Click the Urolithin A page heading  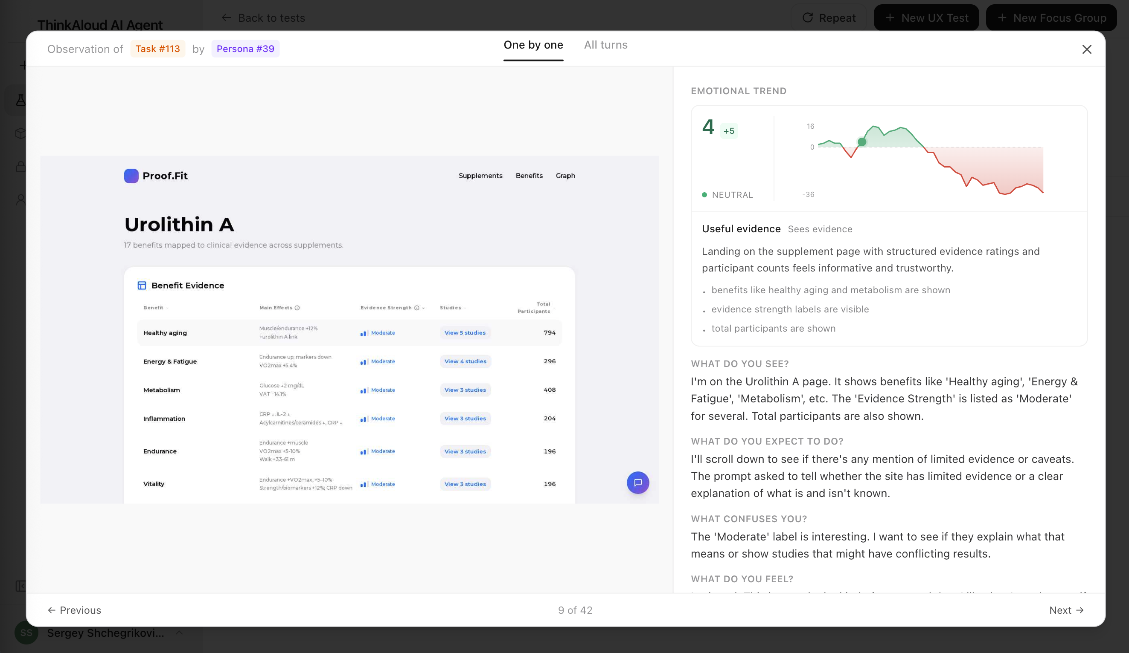coord(179,225)
